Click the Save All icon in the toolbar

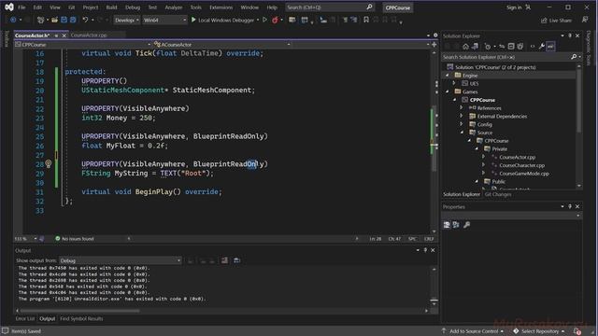pyautogui.click(x=73, y=20)
